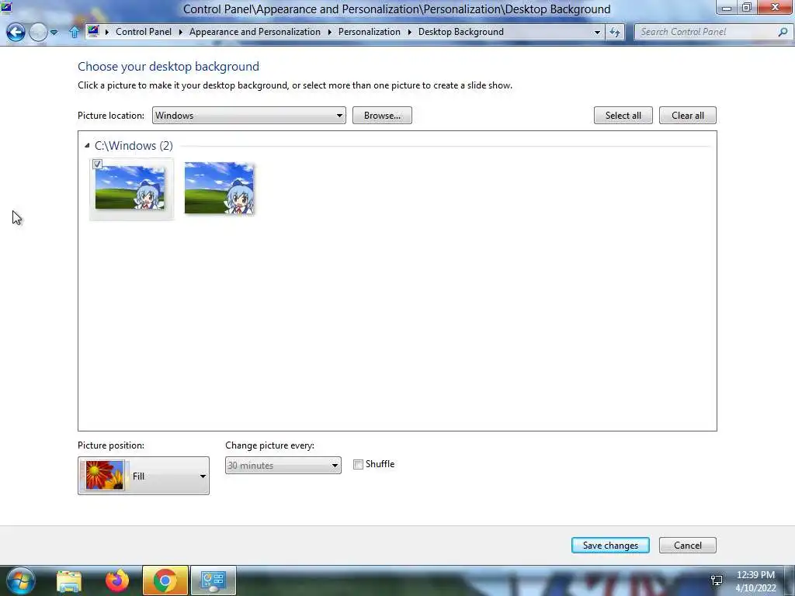
Task: Click the search magnifier icon
Action: pyautogui.click(x=783, y=32)
